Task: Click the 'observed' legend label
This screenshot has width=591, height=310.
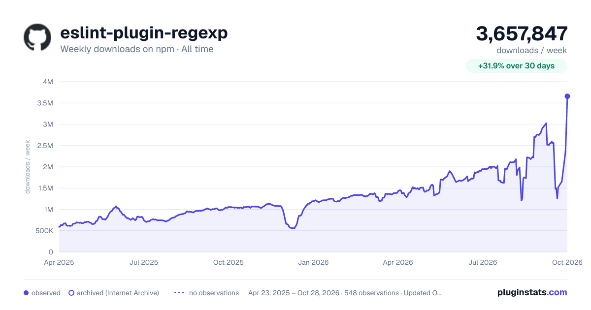Action: point(46,293)
